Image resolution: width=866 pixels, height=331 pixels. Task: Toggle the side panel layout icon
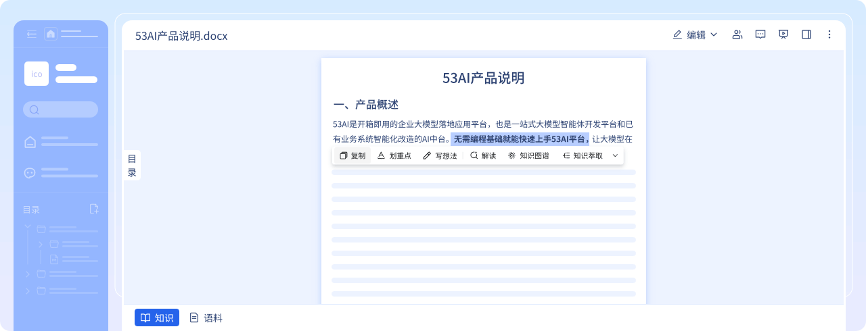click(x=806, y=34)
